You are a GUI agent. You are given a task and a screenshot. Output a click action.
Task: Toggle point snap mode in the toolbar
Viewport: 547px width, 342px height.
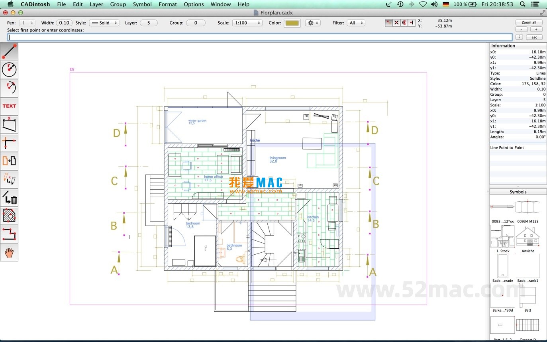pyautogui.click(x=388, y=23)
